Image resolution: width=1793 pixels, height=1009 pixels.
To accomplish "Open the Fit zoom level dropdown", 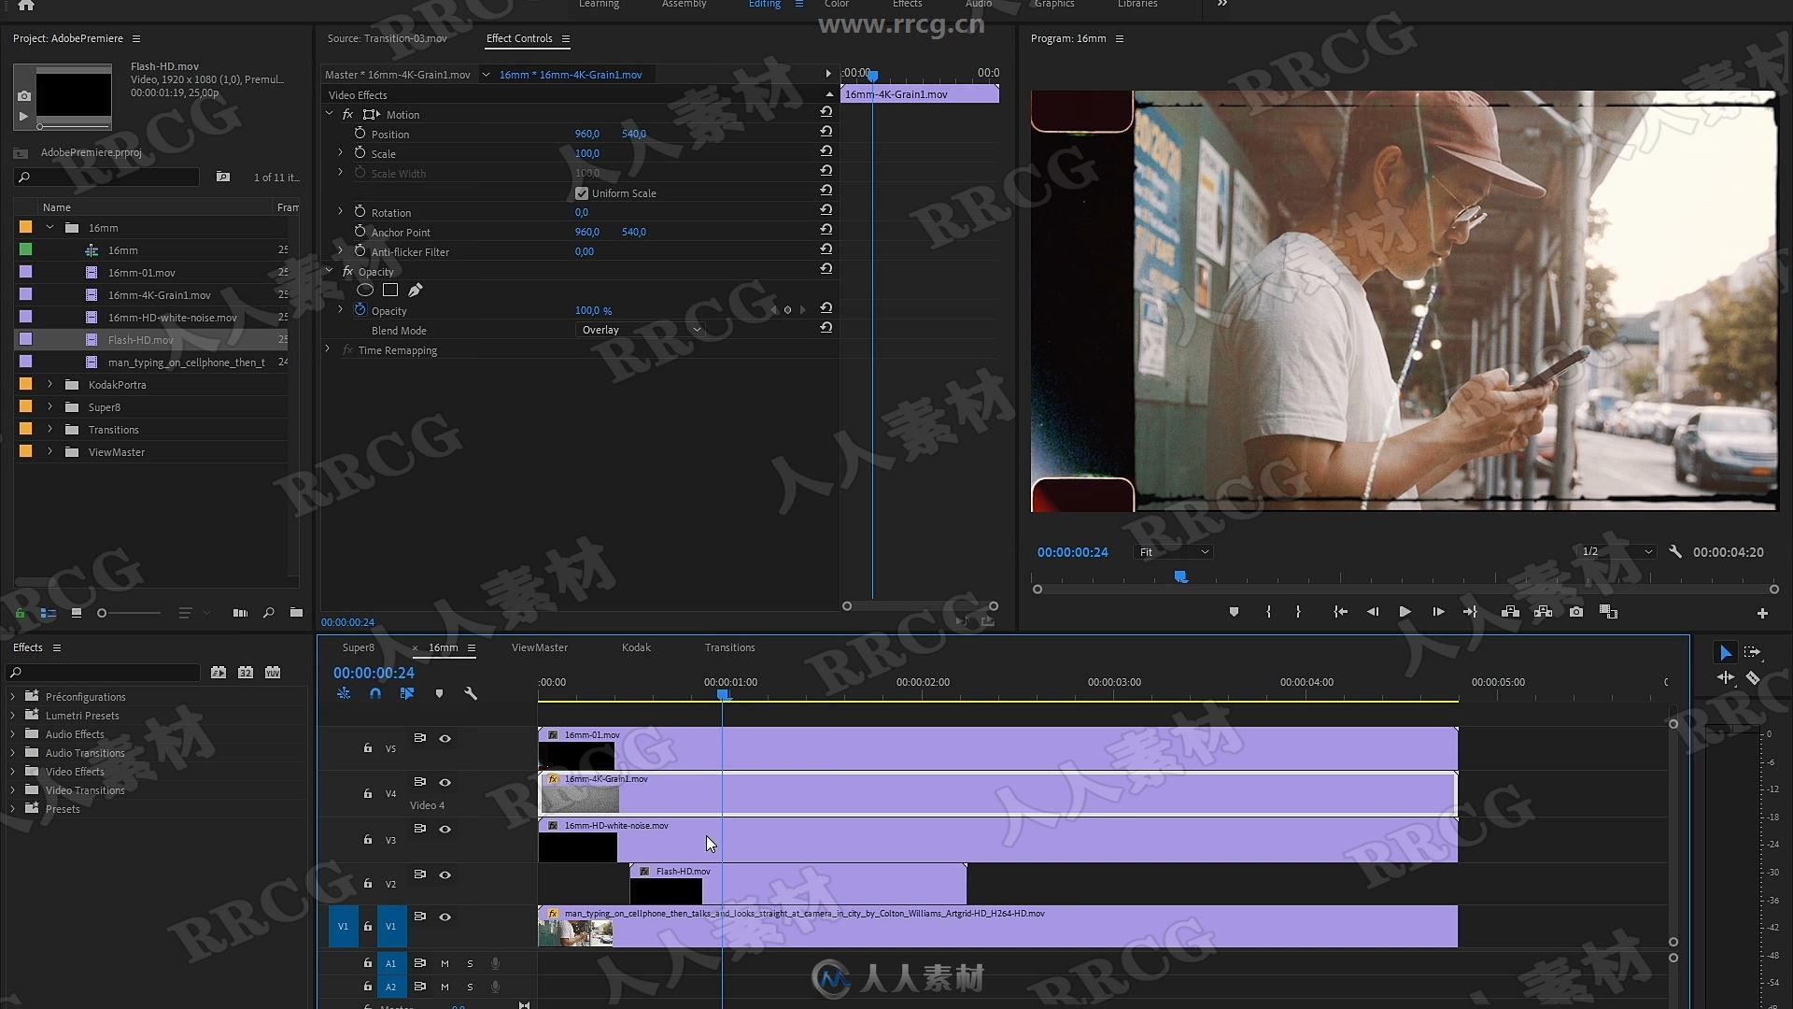I will click(1173, 552).
